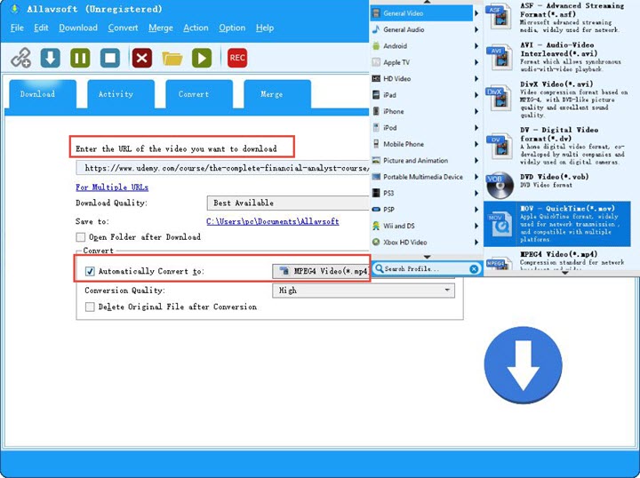
Task: Expand the iPhone category
Action: click(x=425, y=111)
